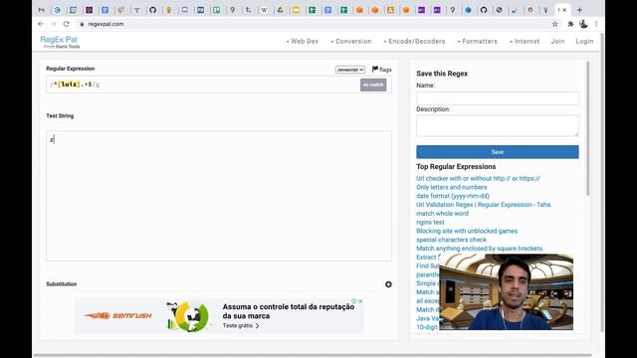Open 'Only letters and numbers' link

[451, 187]
